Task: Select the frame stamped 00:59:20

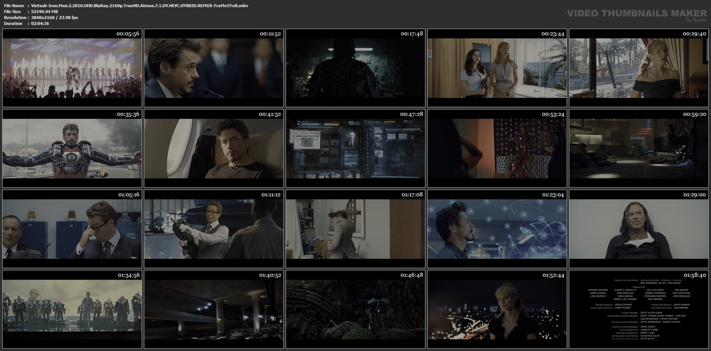Action: pyautogui.click(x=639, y=148)
